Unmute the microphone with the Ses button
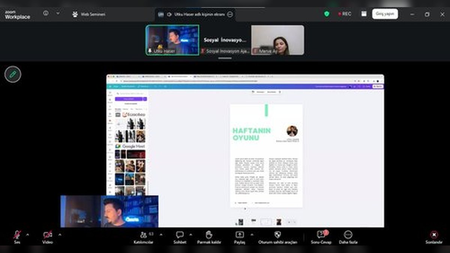Viewport: 450px width, 253px height. click(17, 235)
